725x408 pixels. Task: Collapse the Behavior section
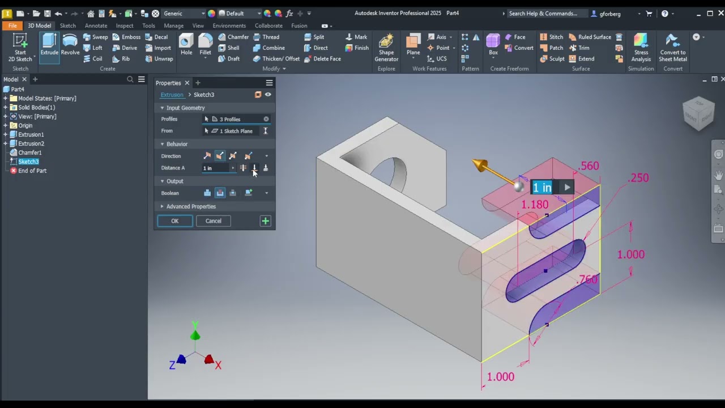point(162,144)
